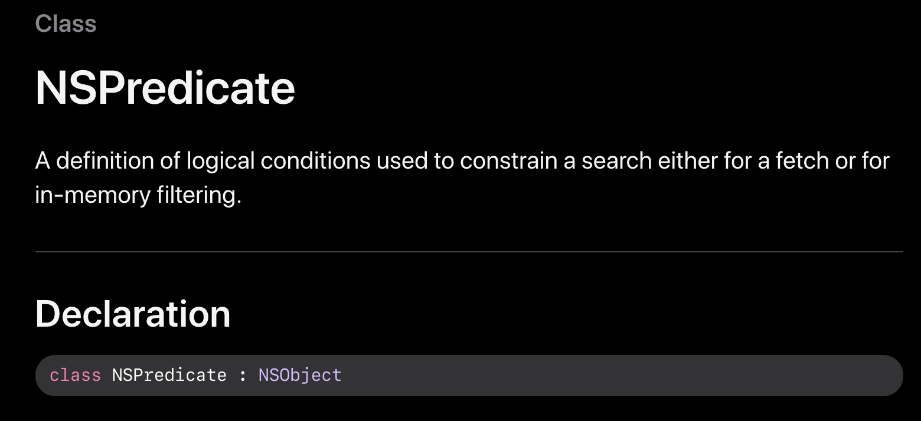Click the pink class keyword in code

75,375
